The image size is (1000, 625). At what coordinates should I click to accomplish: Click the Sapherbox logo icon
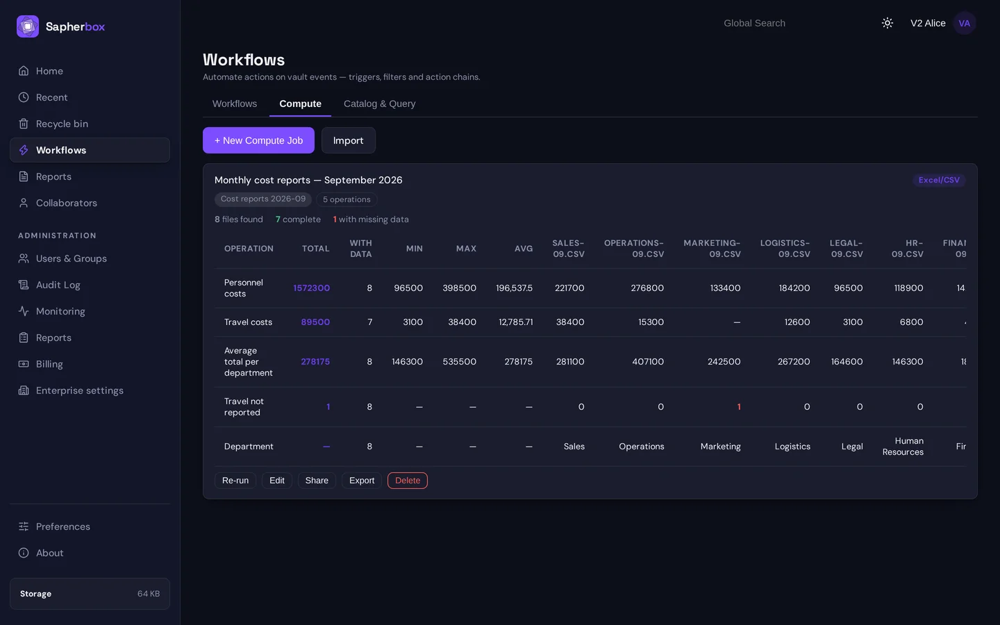point(28,26)
